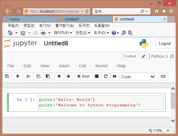Click into the 검색 search box

pyautogui.click(x=116, y=11)
